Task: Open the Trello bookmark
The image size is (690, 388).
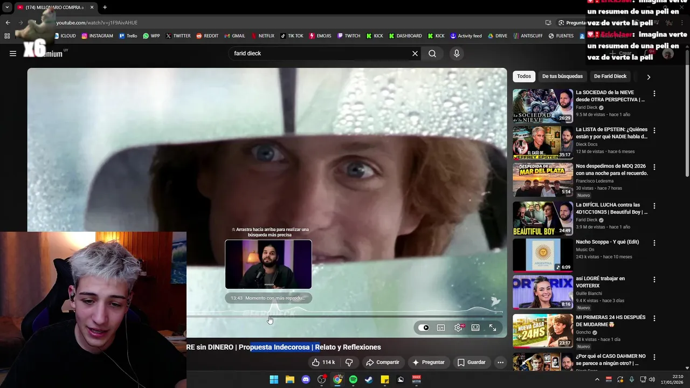Action: point(128,36)
